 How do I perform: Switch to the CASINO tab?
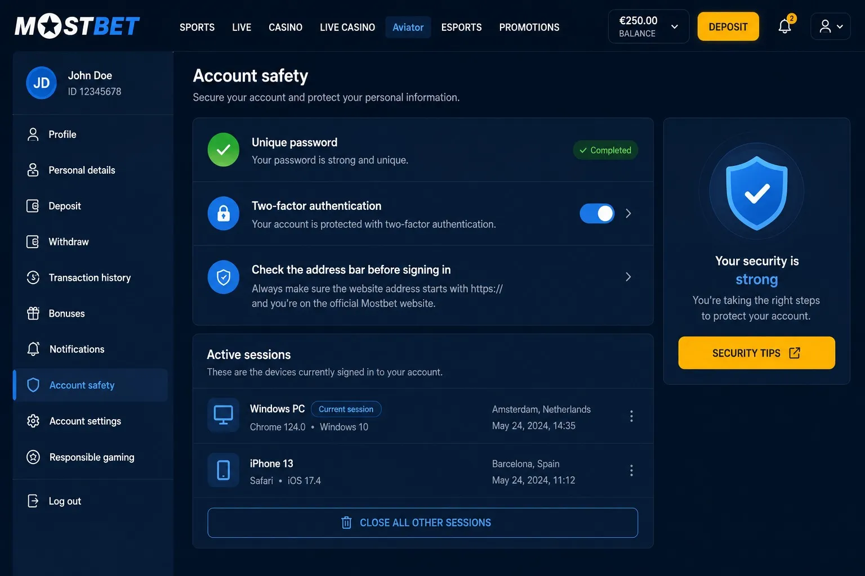pyautogui.click(x=286, y=27)
